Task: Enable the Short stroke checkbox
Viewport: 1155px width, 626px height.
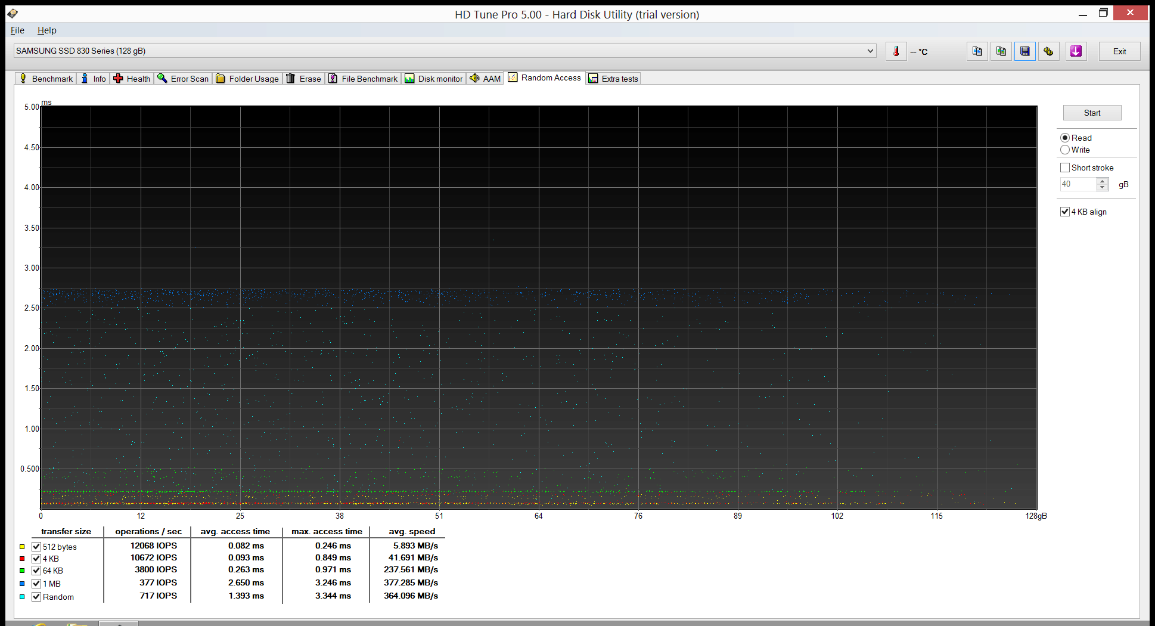Action: click(1065, 168)
